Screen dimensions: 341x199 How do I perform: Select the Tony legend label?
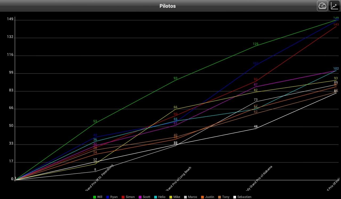click(226, 197)
